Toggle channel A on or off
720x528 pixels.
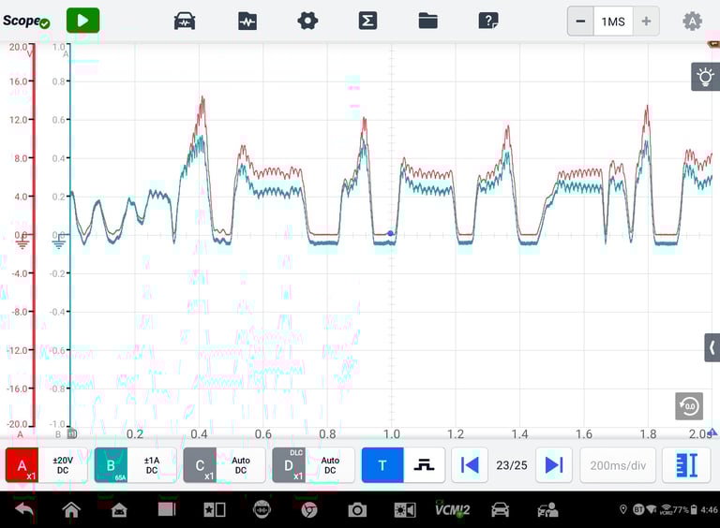(22, 465)
